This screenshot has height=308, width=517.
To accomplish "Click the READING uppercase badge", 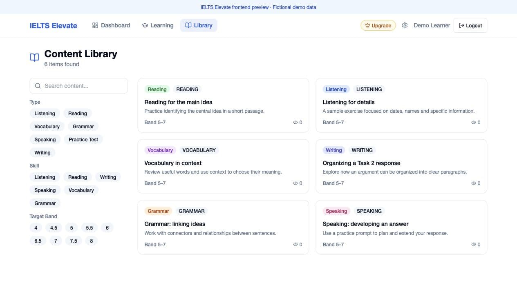I will 187,89.
